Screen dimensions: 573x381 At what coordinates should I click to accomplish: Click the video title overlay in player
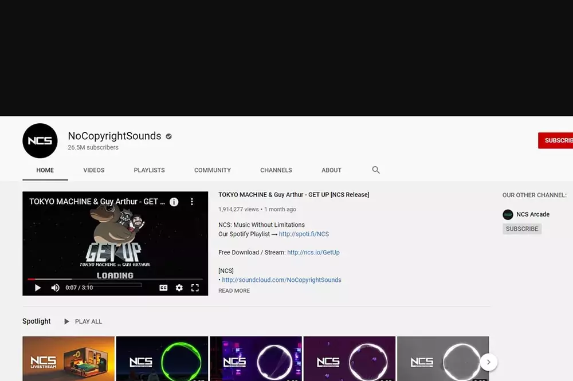(97, 202)
